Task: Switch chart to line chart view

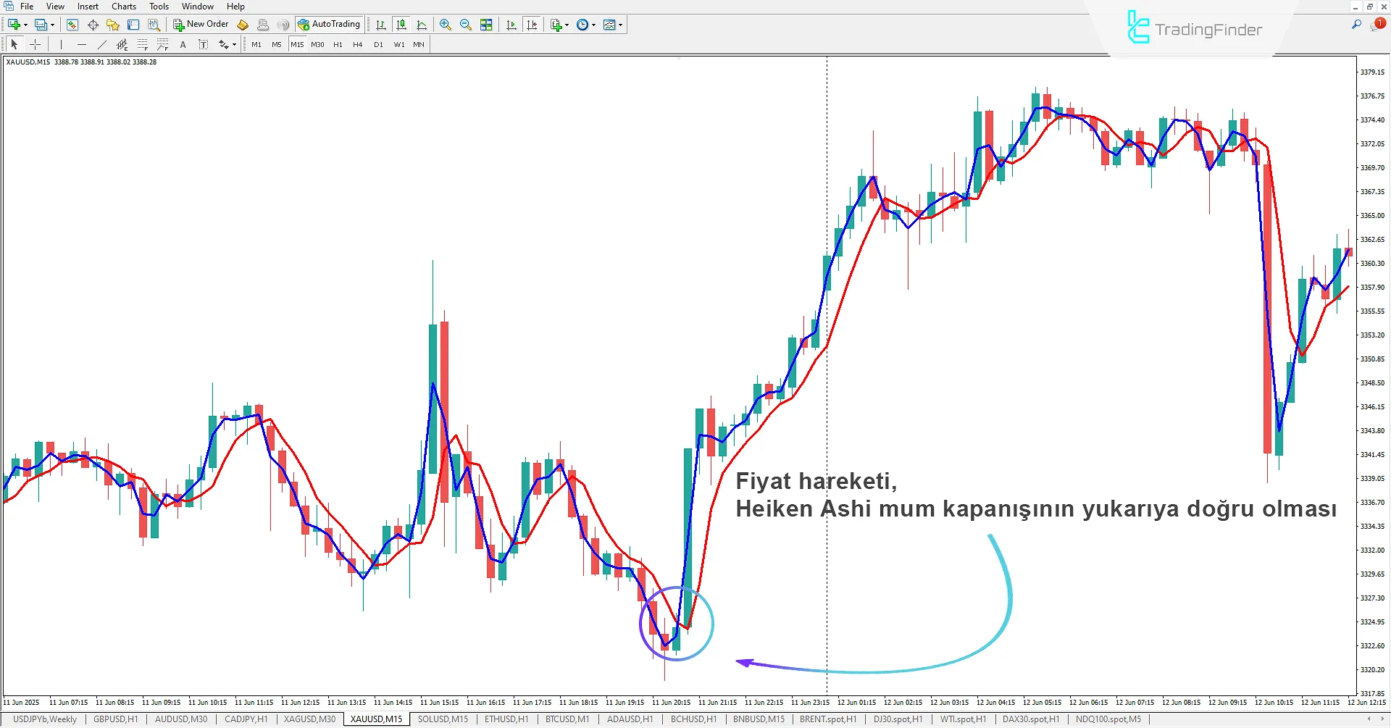Action: coord(422,24)
